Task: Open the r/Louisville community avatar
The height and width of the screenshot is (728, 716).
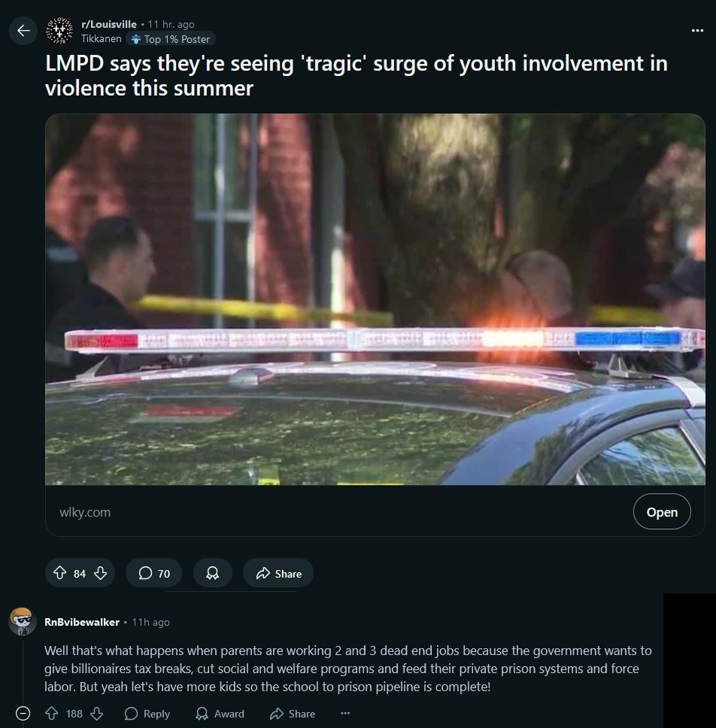Action: (59, 31)
